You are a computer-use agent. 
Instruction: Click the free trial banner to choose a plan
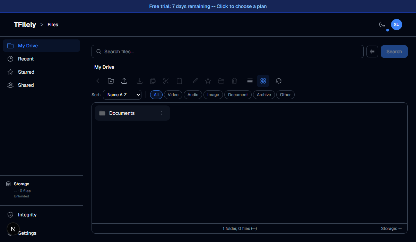click(208, 6)
